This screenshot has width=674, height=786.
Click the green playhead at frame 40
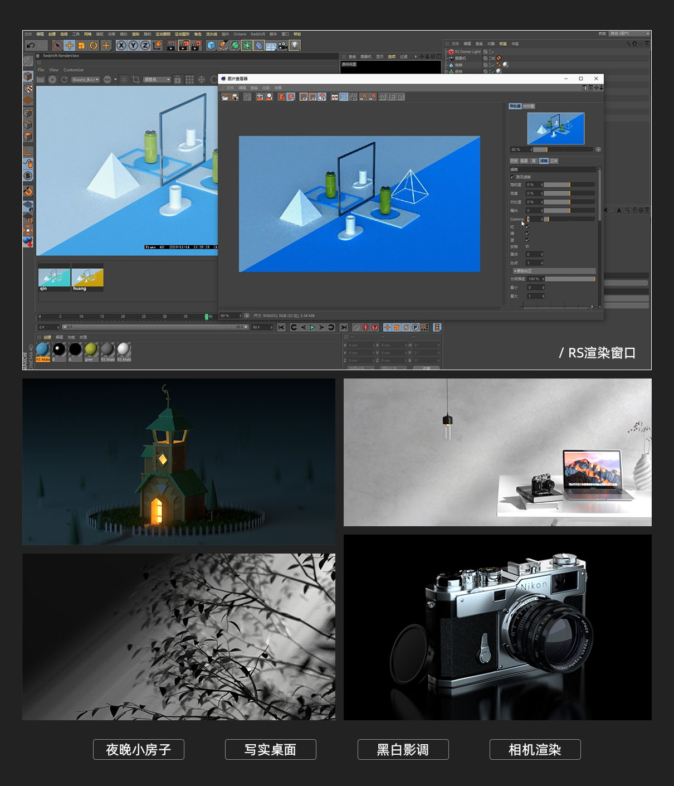pos(207,317)
